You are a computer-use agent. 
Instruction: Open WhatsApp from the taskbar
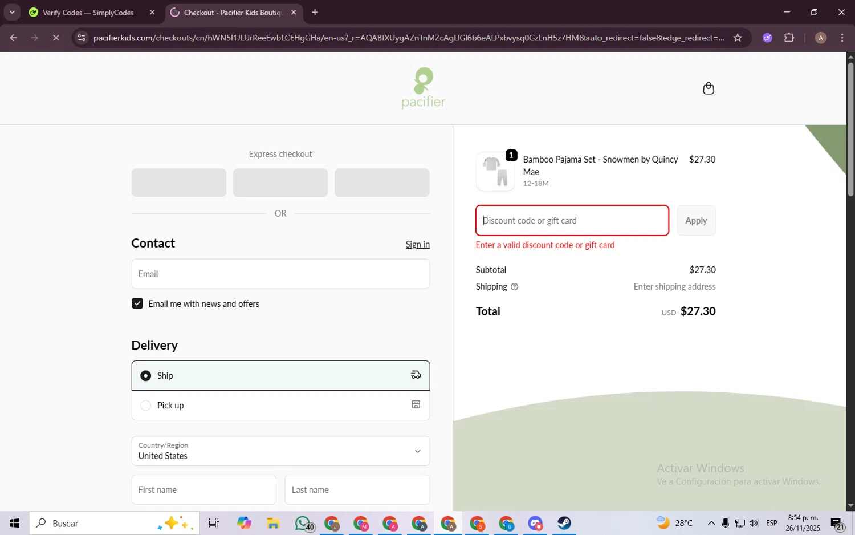coord(304,523)
